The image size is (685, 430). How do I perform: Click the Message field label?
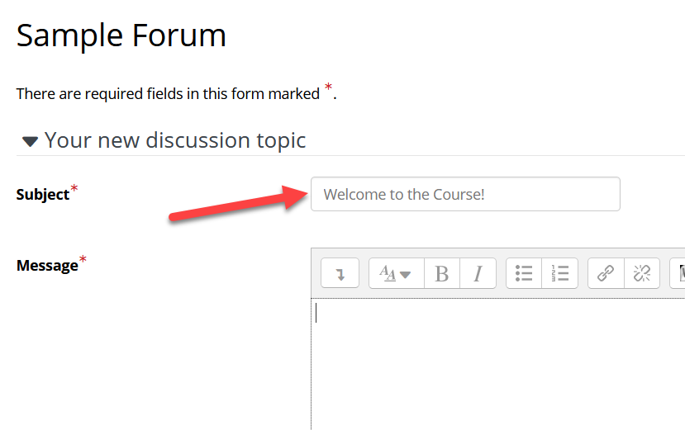tap(47, 266)
